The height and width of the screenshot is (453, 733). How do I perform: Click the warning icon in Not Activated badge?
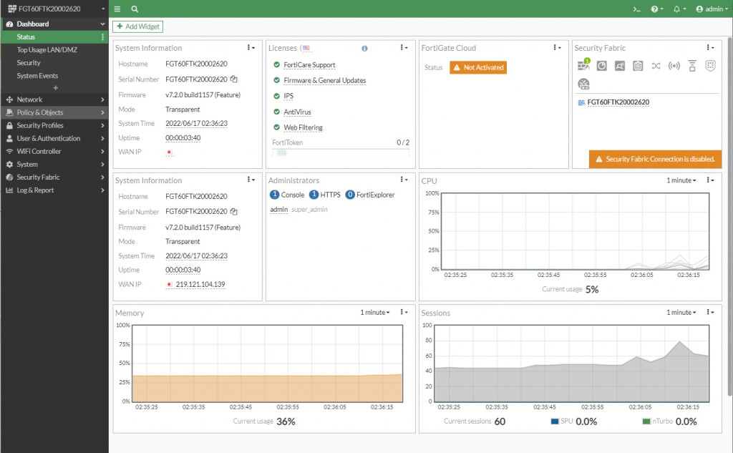457,67
